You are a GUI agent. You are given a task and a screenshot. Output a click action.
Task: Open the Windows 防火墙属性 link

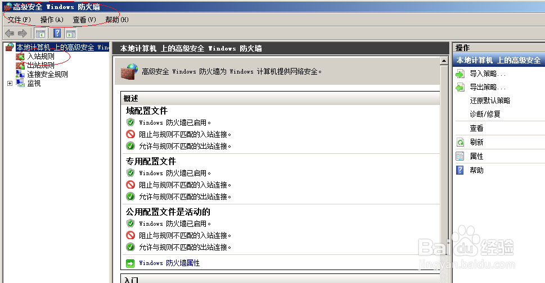pos(169,263)
